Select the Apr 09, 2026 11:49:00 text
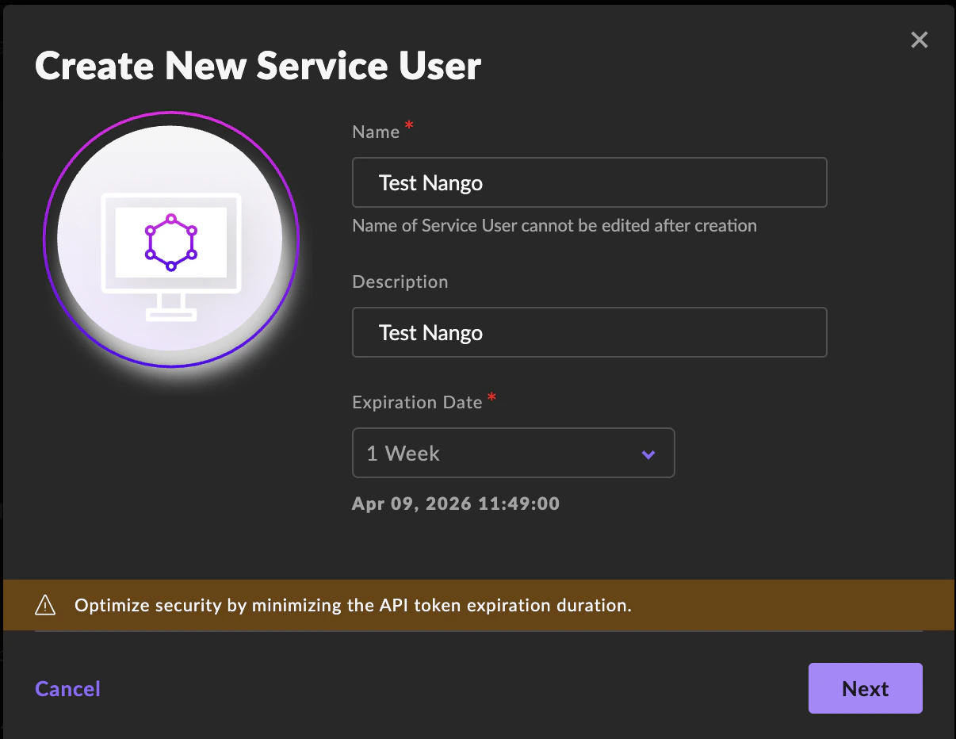This screenshot has height=739, width=956. click(x=456, y=504)
